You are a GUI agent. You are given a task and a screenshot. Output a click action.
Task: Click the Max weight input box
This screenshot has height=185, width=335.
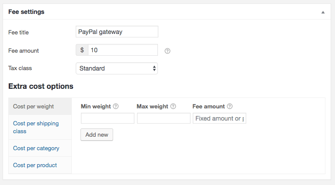[x=164, y=118]
